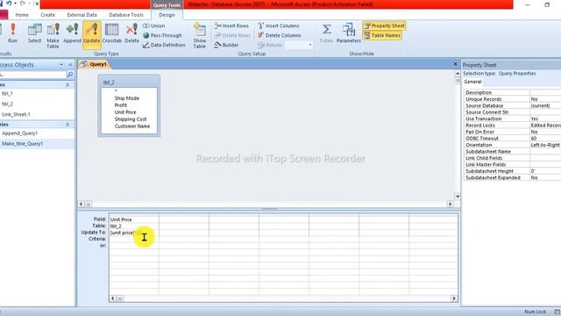561x316 pixels.
Task: Click the Totals sigma button
Action: (x=326, y=33)
